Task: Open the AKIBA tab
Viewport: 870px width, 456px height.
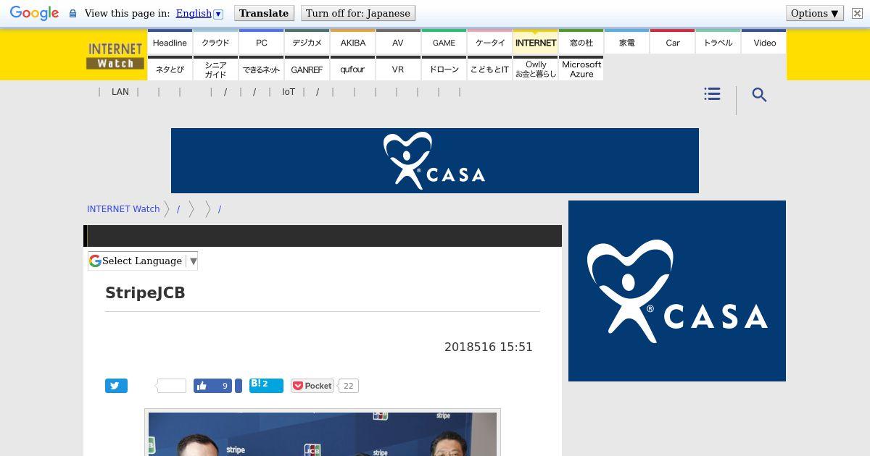Action: point(353,42)
